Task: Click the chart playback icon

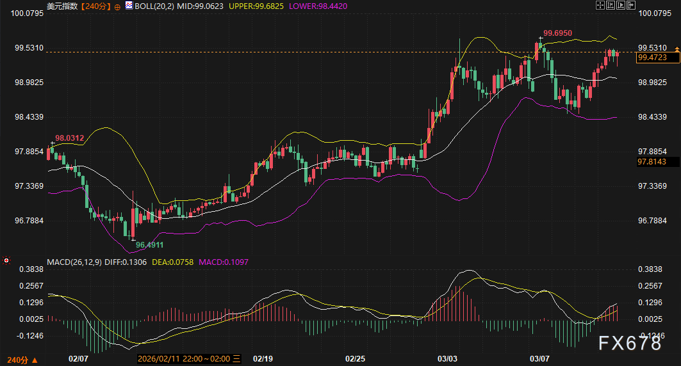Action: (x=621, y=6)
